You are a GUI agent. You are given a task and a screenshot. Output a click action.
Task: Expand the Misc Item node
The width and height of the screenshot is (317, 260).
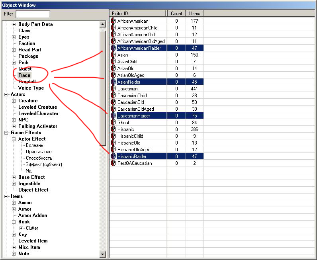14,248
